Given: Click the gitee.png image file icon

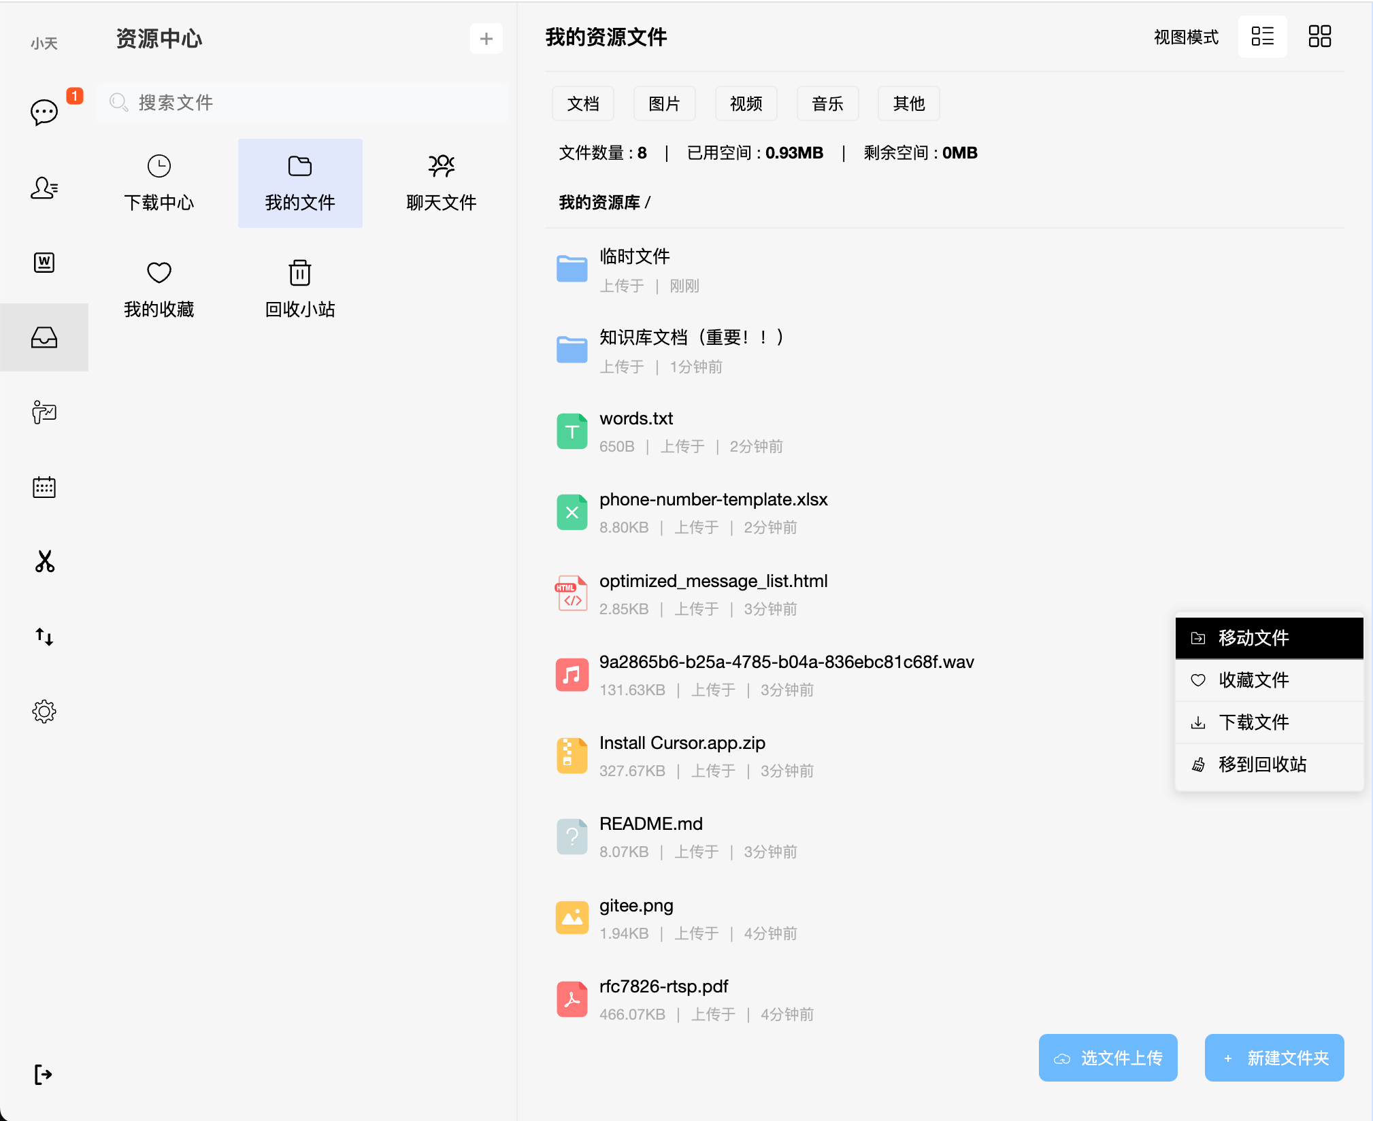Looking at the screenshot, I should (x=572, y=918).
